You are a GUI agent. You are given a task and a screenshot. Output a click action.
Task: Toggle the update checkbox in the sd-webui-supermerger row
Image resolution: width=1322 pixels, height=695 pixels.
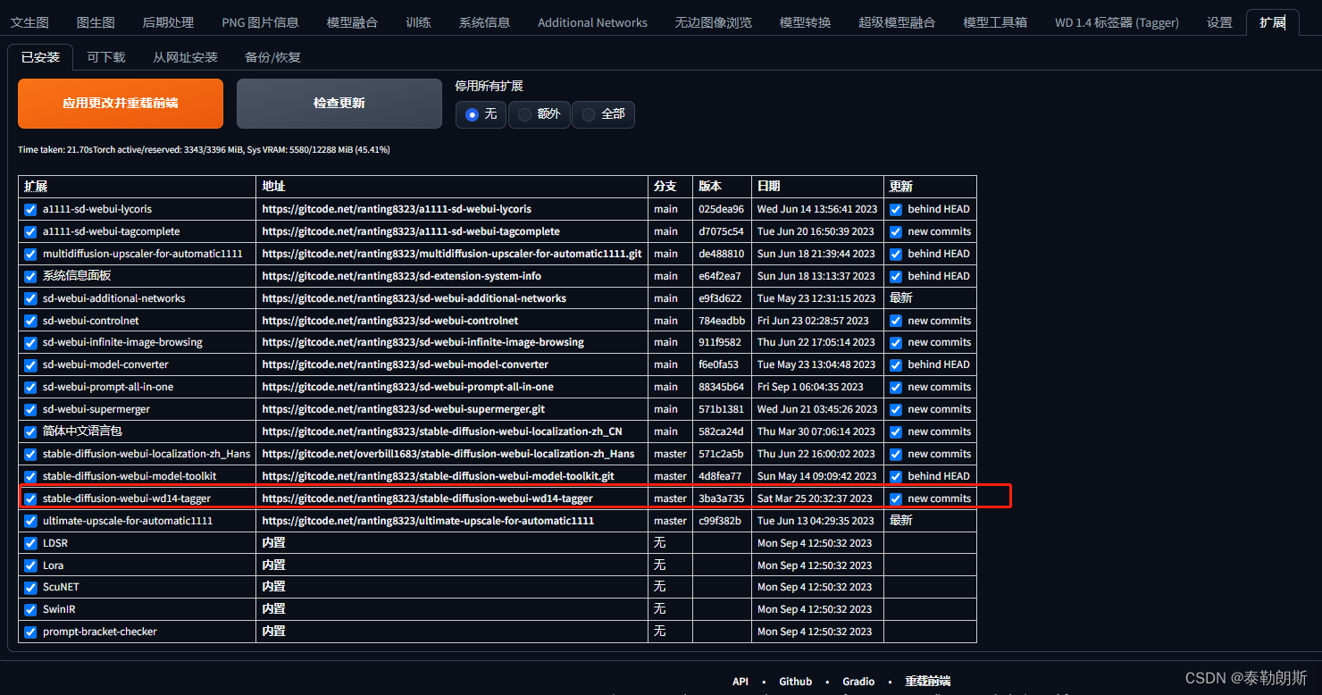tap(896, 409)
